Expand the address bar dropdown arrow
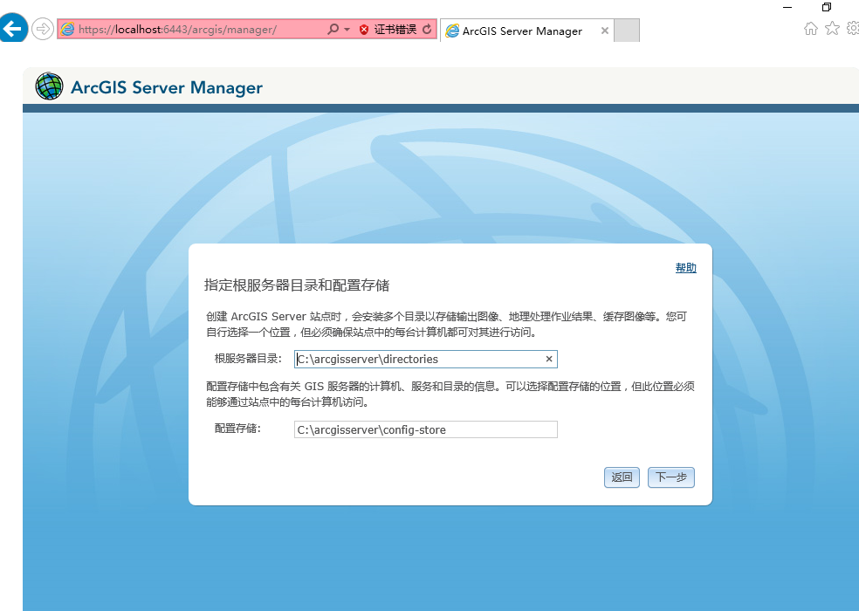The height and width of the screenshot is (611, 859). pyautogui.click(x=347, y=30)
